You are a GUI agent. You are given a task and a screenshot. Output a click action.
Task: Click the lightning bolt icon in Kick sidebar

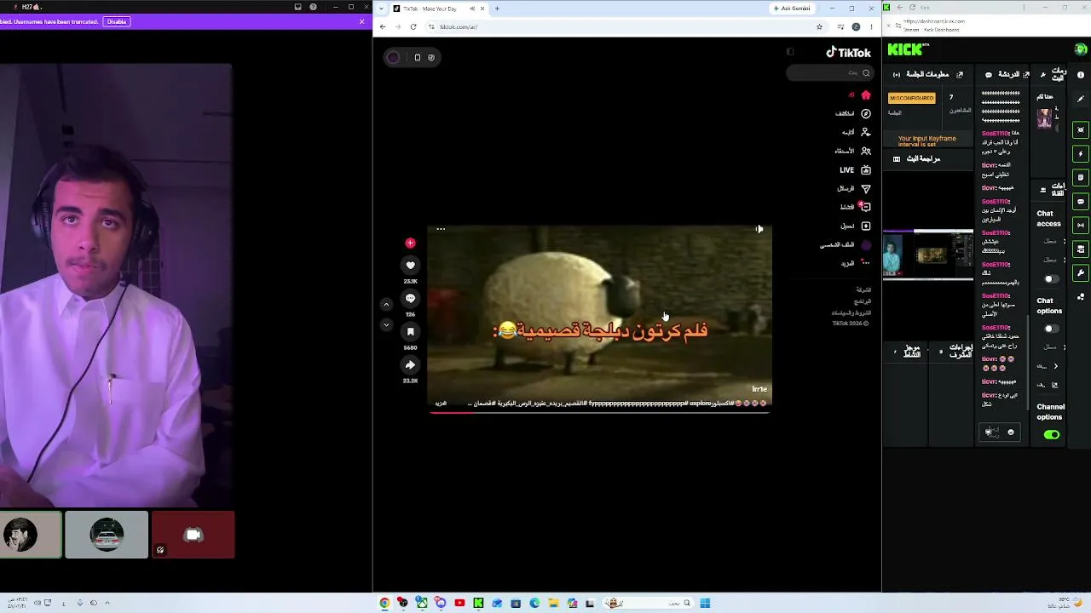coord(1081,154)
